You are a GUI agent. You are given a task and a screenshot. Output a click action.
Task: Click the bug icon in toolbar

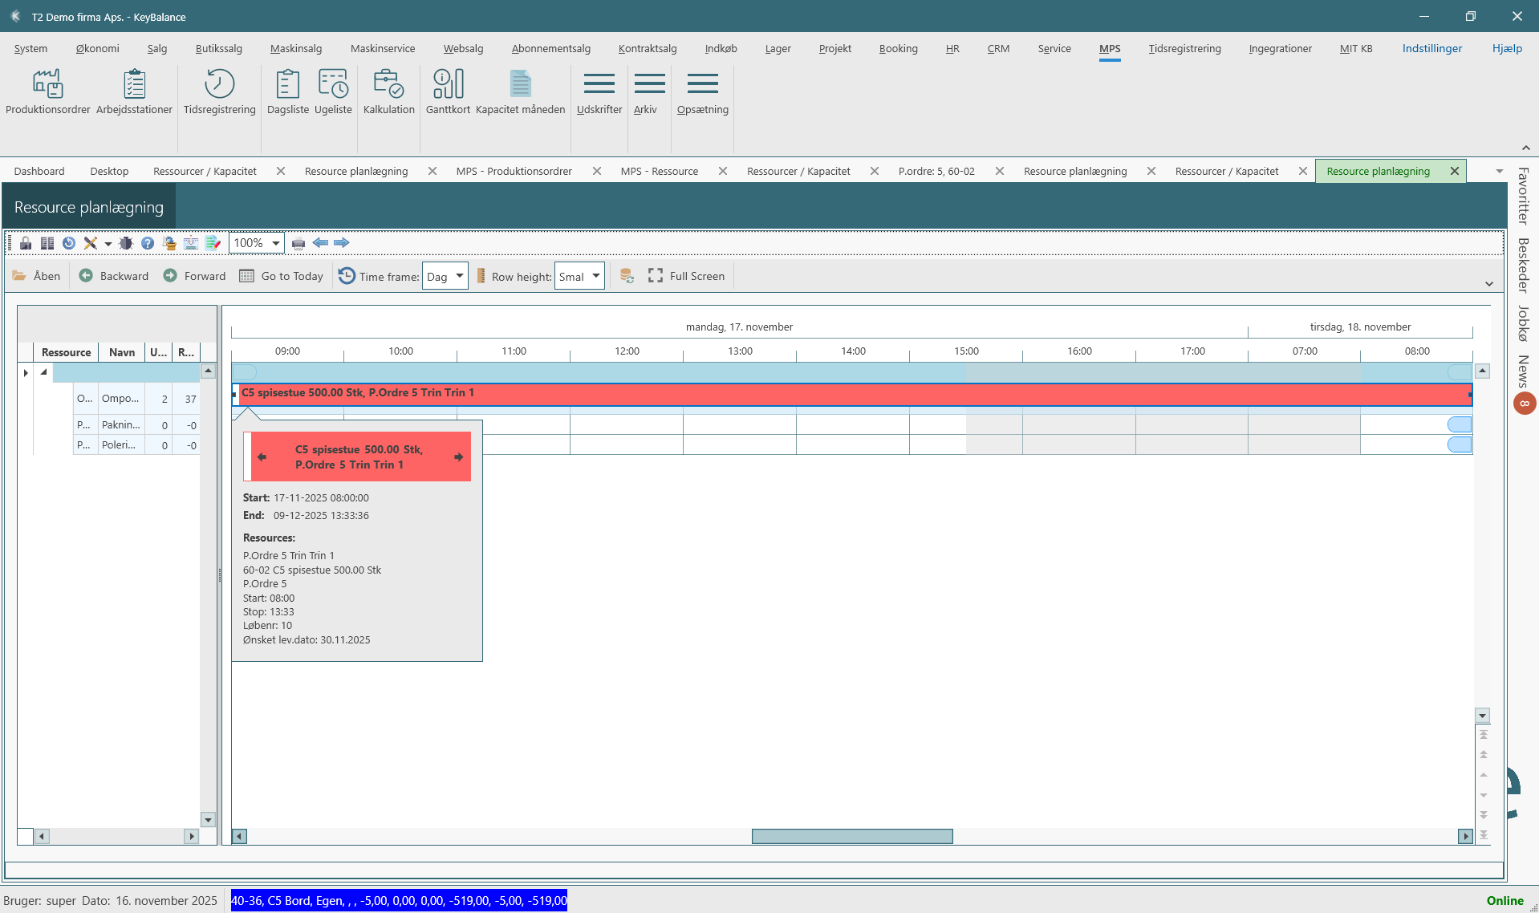point(126,243)
